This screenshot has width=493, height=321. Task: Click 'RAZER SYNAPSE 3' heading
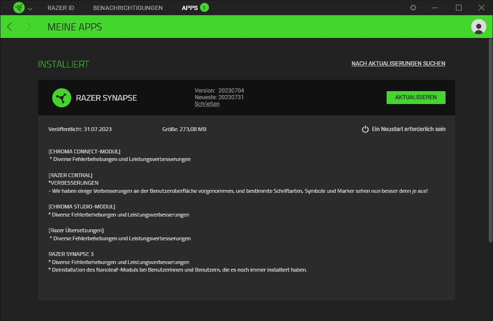(x=71, y=254)
